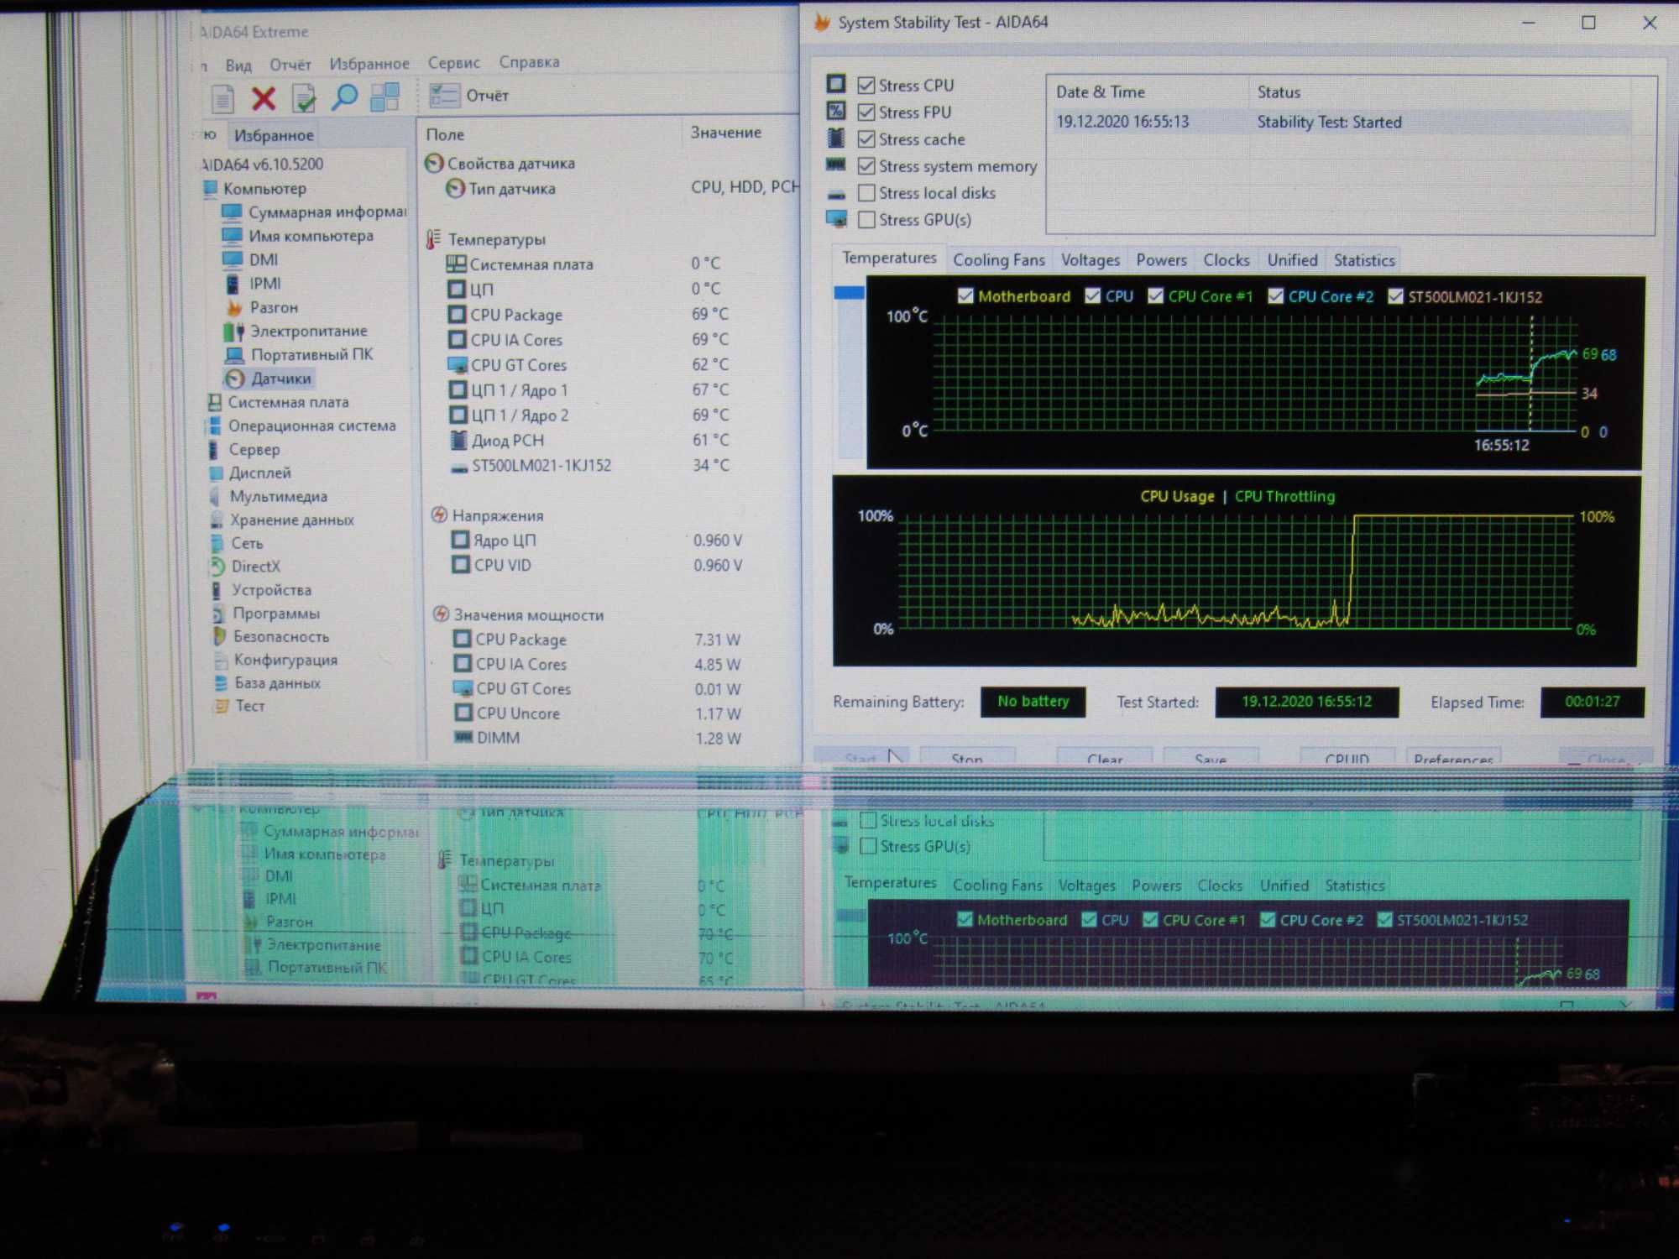Viewport: 1679px width, 1259px height.
Task: Switch to the Cooling Fans tab
Action: pyautogui.click(x=998, y=259)
